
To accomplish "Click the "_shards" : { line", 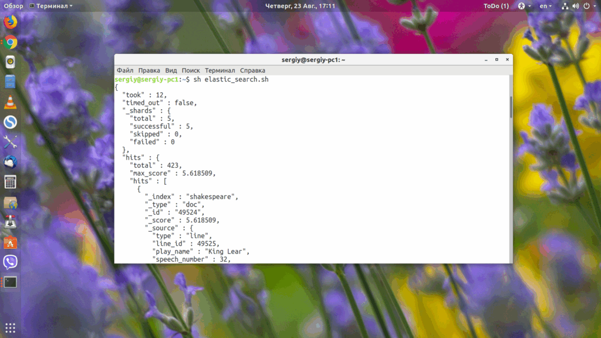I will (146, 111).
